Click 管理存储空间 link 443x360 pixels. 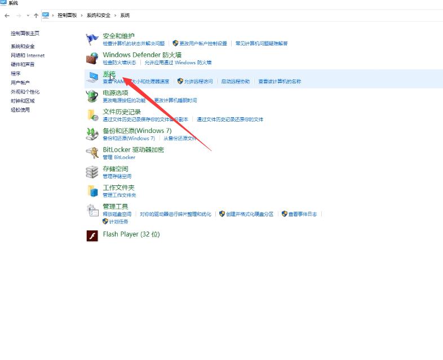117,176
